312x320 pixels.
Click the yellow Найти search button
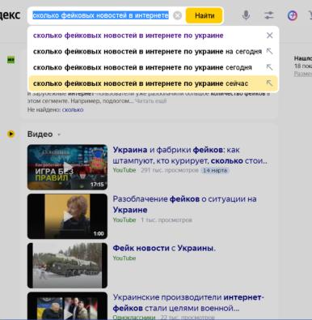click(x=204, y=15)
